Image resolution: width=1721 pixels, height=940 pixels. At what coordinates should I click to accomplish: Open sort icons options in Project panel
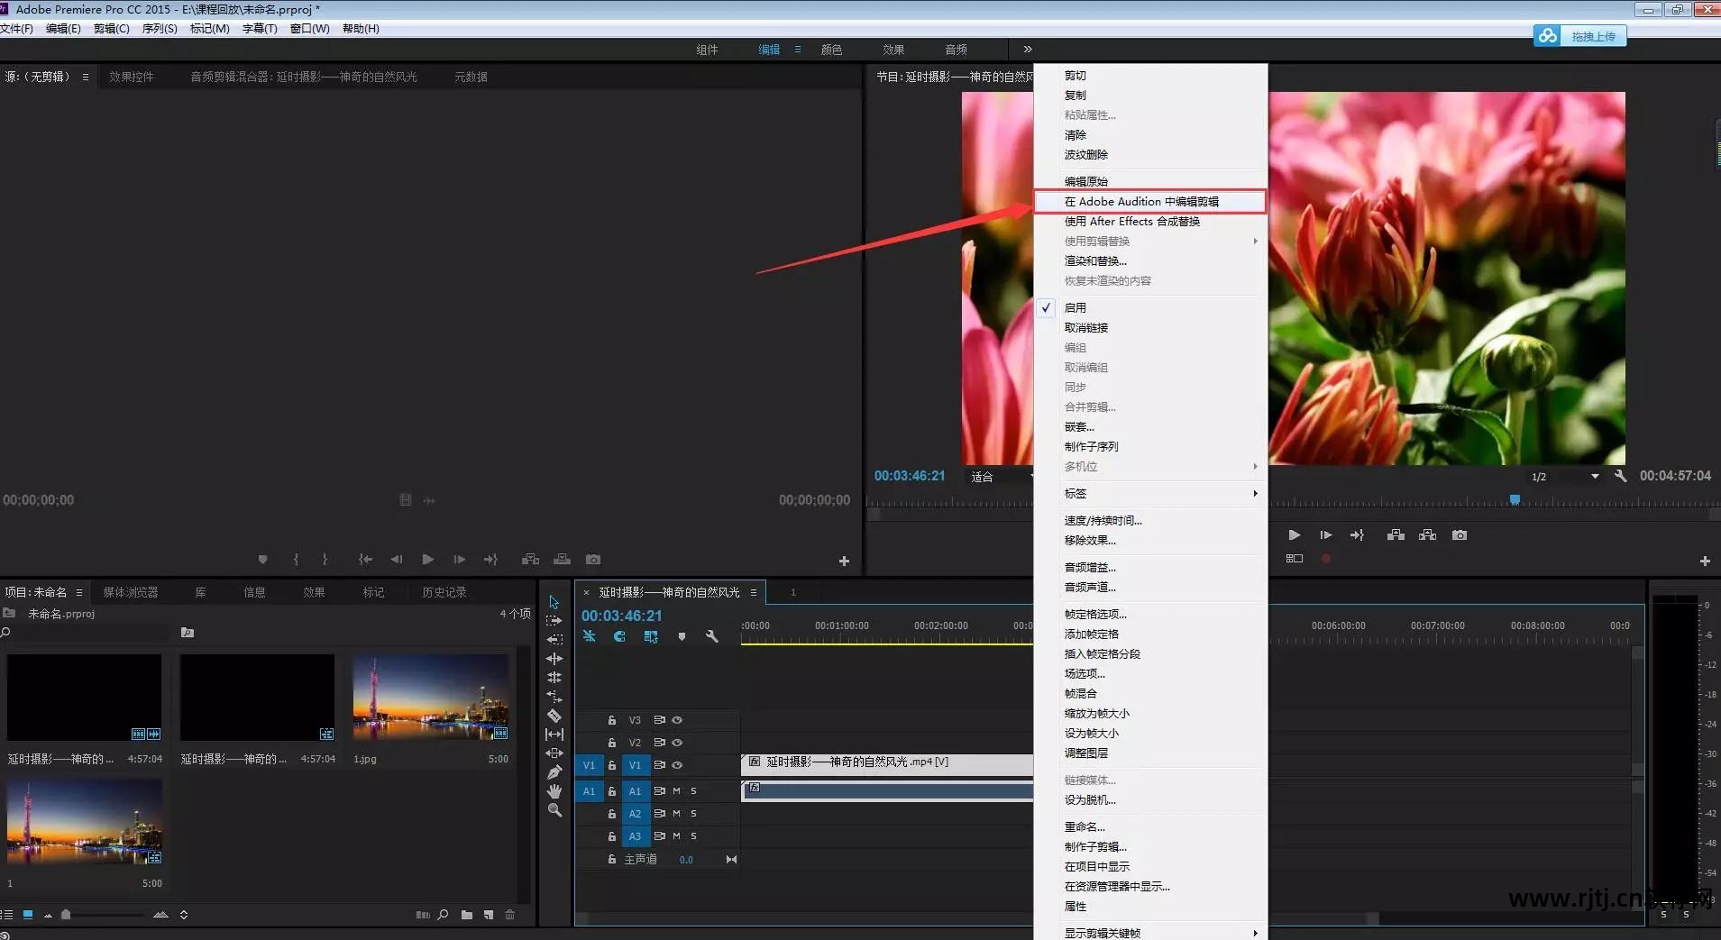(x=184, y=915)
